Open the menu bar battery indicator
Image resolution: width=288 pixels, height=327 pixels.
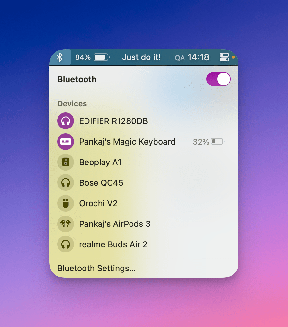point(102,57)
